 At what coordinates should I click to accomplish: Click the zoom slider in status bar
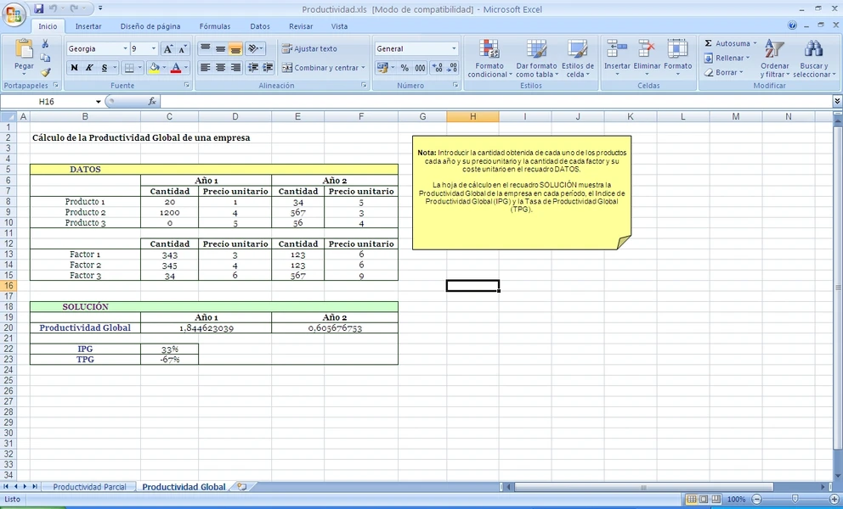click(795, 500)
